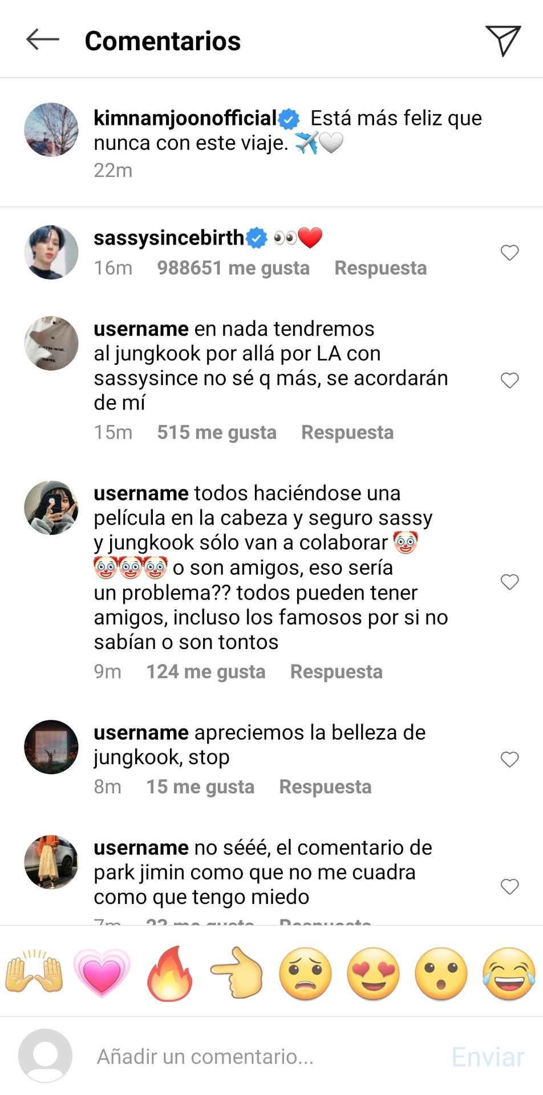
Task: Open the sassysincebirth profile picture
Action: pos(51,252)
